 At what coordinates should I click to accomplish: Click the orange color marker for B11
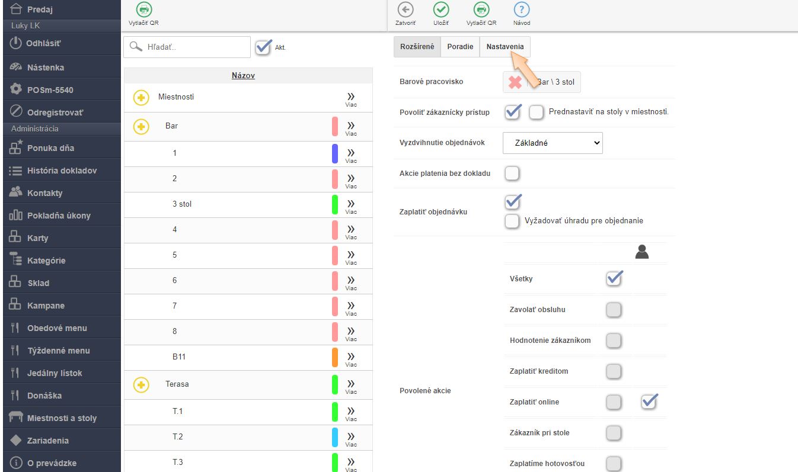(x=335, y=357)
